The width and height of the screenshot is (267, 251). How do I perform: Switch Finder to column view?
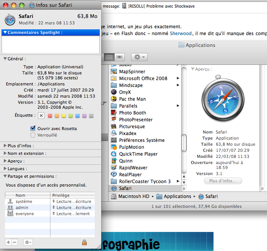coord(109,57)
